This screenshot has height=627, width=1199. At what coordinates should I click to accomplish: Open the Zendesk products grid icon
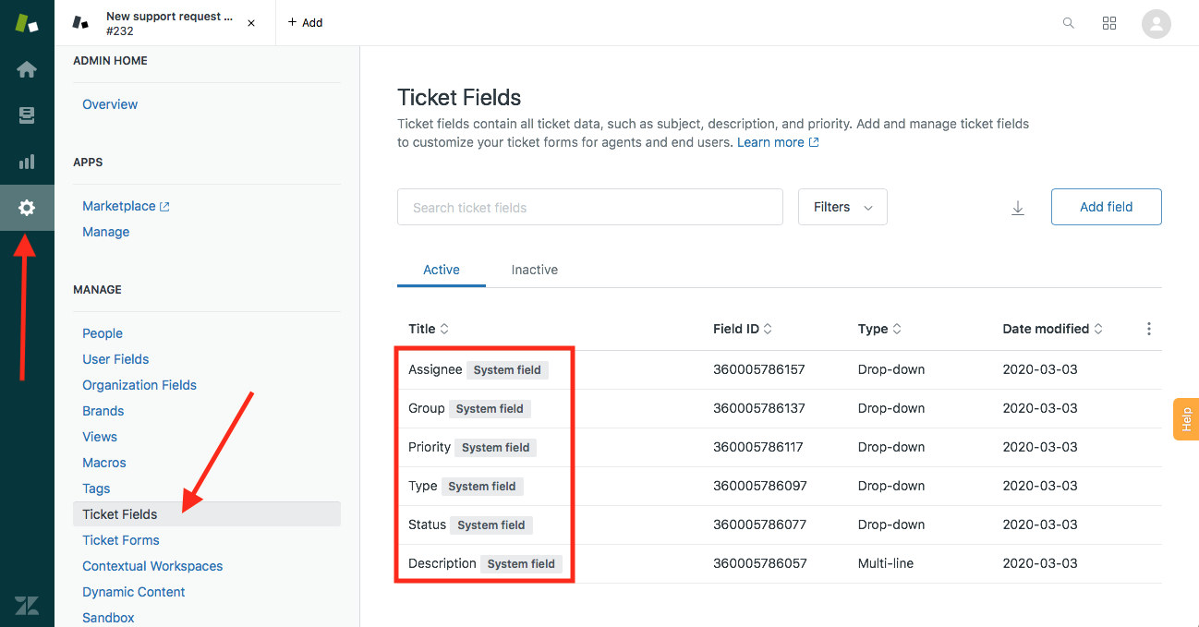(x=1109, y=23)
